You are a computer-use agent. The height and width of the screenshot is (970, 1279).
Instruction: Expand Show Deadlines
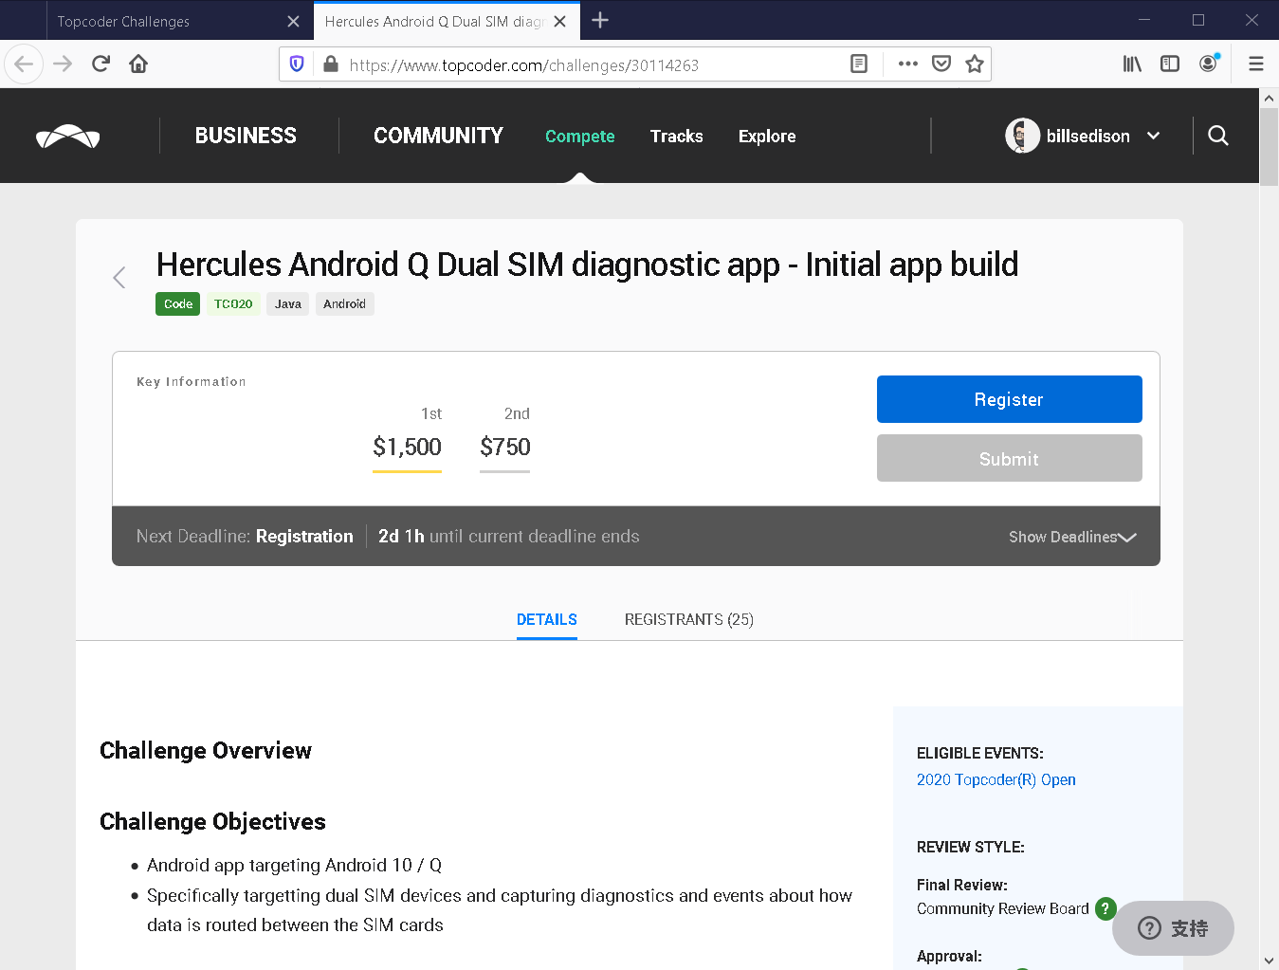coord(1072,537)
